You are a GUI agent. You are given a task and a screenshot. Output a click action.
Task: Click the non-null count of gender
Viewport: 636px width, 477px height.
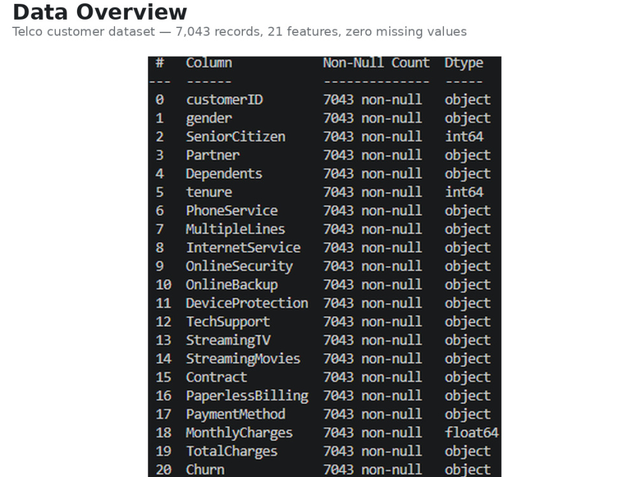point(372,118)
